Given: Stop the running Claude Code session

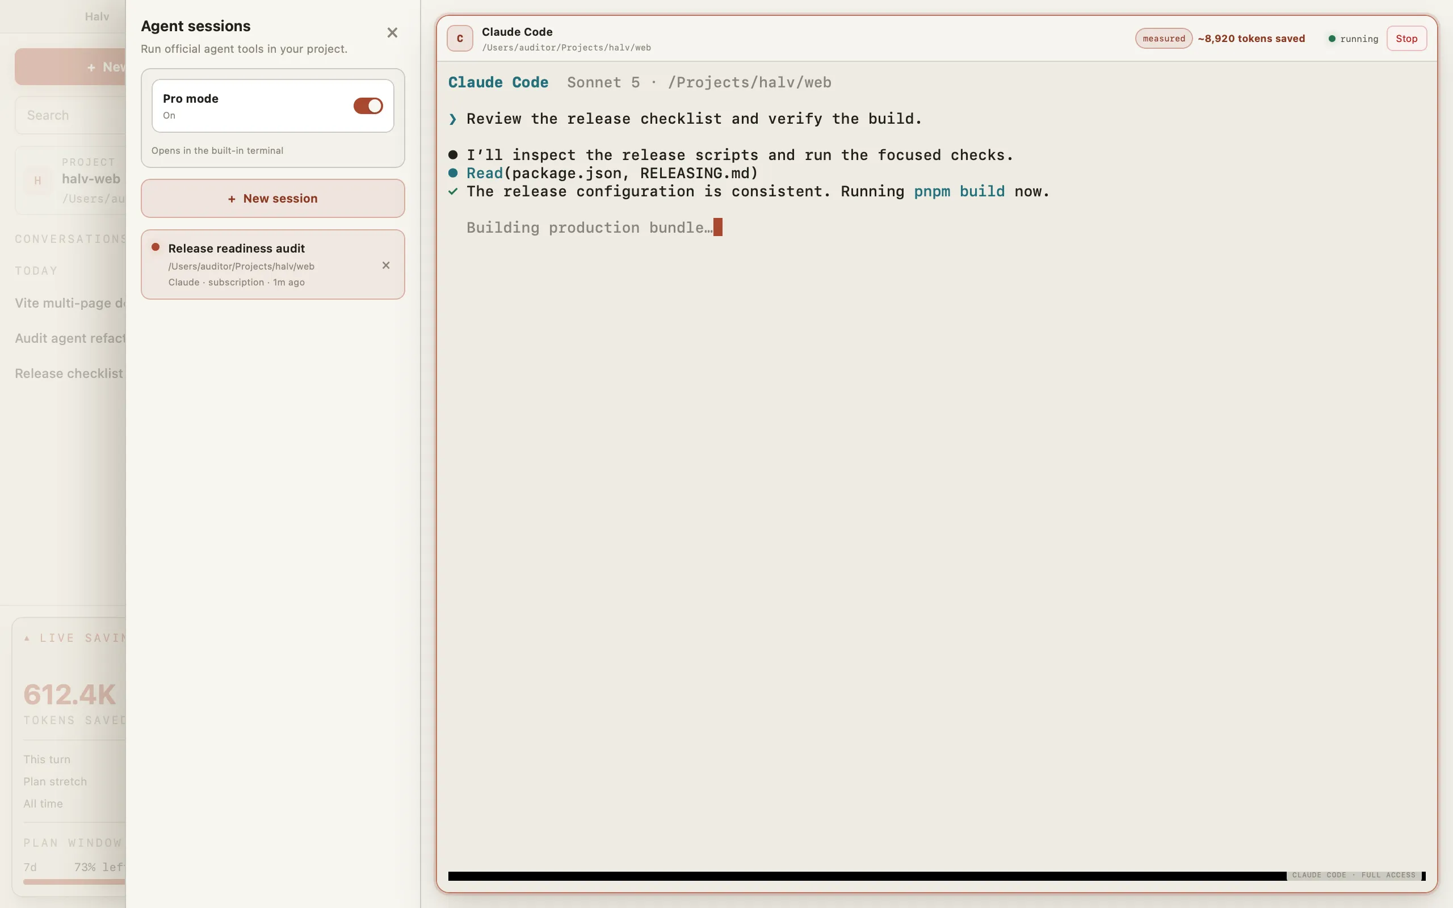Looking at the screenshot, I should (x=1406, y=39).
